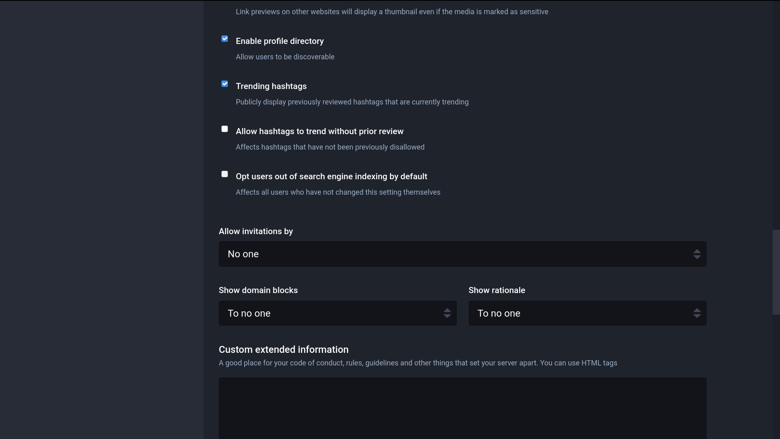This screenshot has height=439, width=780.
Task: Enable hashtags to trend without prior review
Action: click(225, 129)
